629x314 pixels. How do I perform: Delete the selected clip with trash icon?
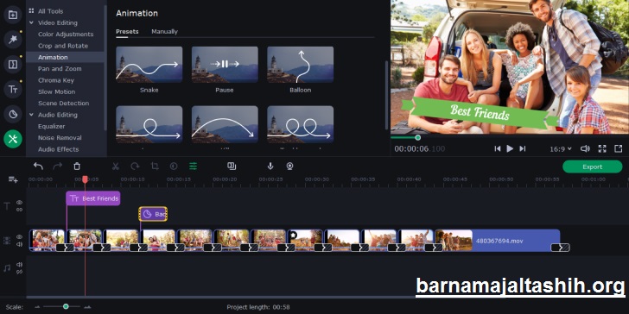pos(77,166)
